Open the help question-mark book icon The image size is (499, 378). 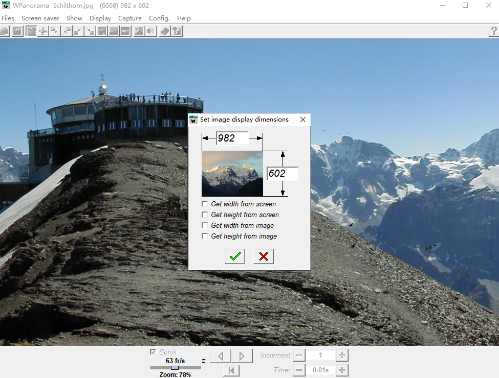coord(177,31)
